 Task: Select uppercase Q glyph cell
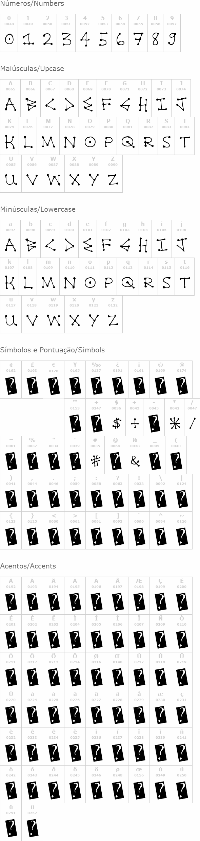point(128,136)
